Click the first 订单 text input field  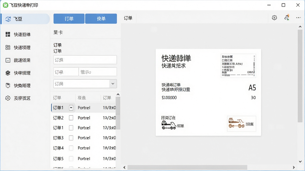click(85, 60)
